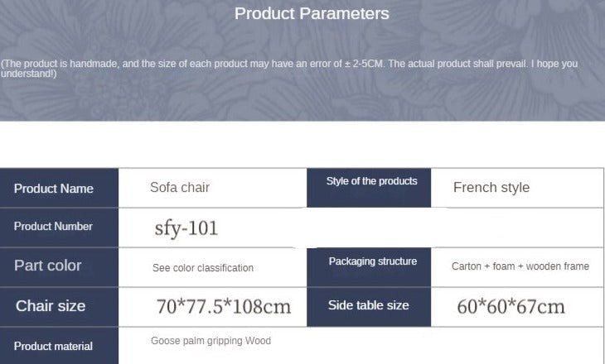Select the "Sofa chair" value
The width and height of the screenshot is (605, 364).
(x=180, y=188)
